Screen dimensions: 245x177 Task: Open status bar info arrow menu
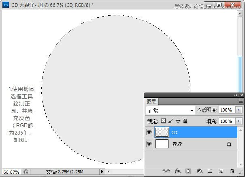click(x=102, y=171)
